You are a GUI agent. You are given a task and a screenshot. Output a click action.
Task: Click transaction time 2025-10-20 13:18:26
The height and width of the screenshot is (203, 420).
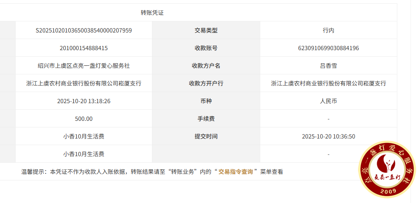coord(84,101)
